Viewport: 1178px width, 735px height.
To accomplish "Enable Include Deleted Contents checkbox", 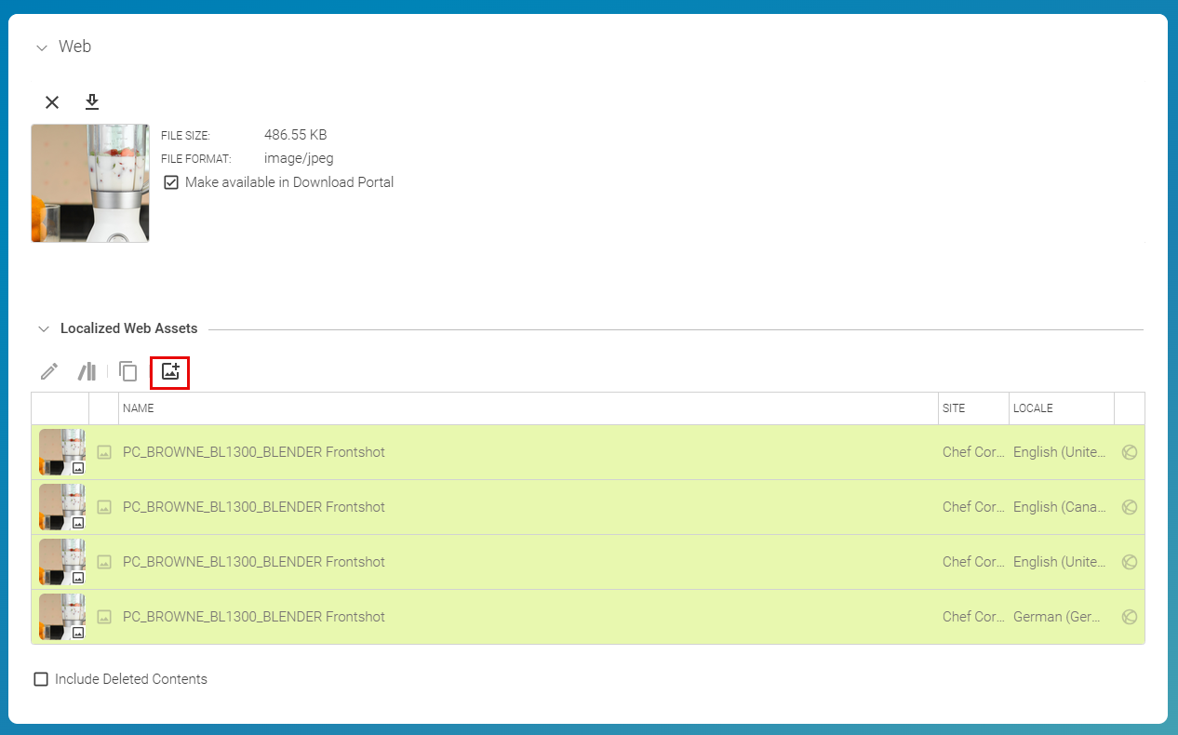I will coord(41,679).
